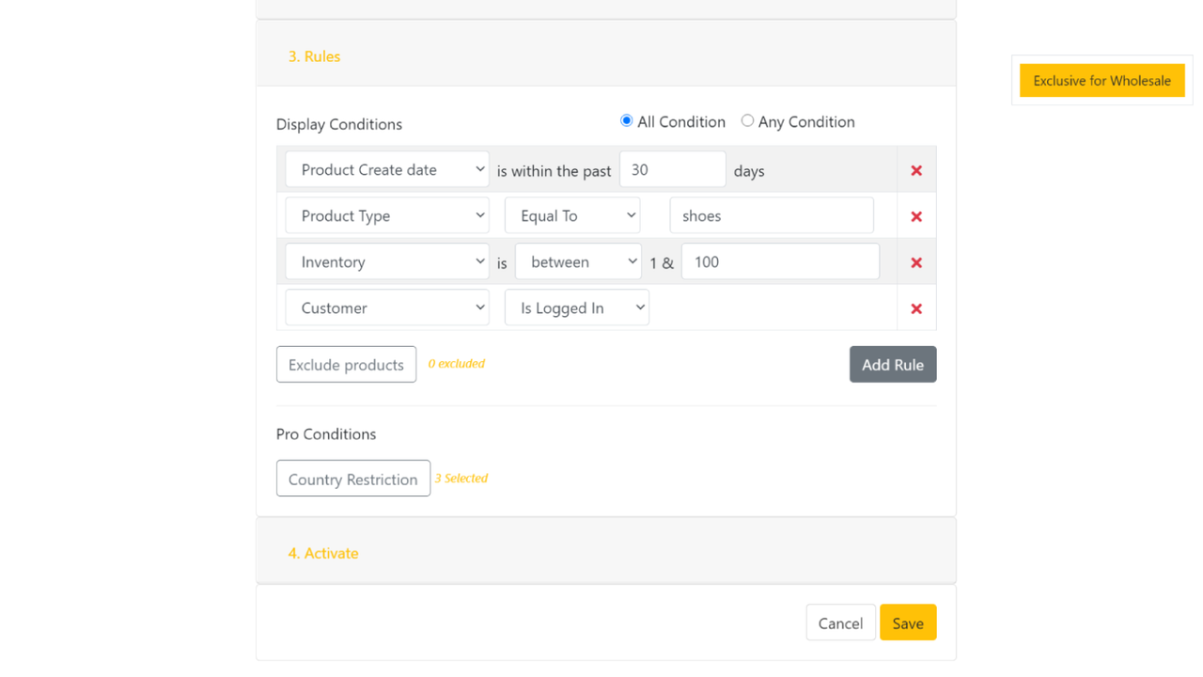
Task: Save the rule configuration
Action: click(908, 622)
